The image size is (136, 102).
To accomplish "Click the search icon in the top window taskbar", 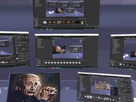I will click(37, 29).
